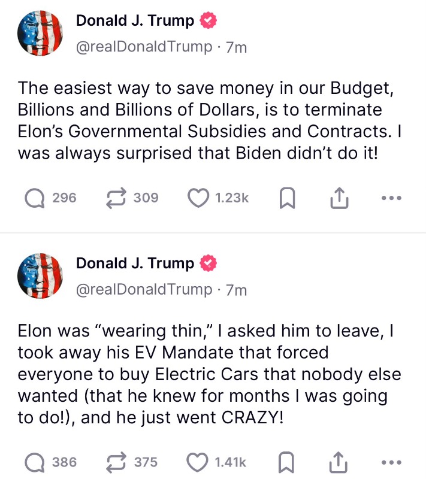This screenshot has width=426, height=479.
Task: Bookmark the EV Mandate post
Action: pyautogui.click(x=287, y=462)
